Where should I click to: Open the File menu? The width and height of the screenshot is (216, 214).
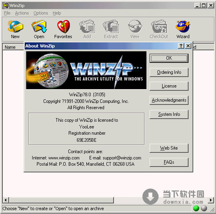(x=7, y=13)
